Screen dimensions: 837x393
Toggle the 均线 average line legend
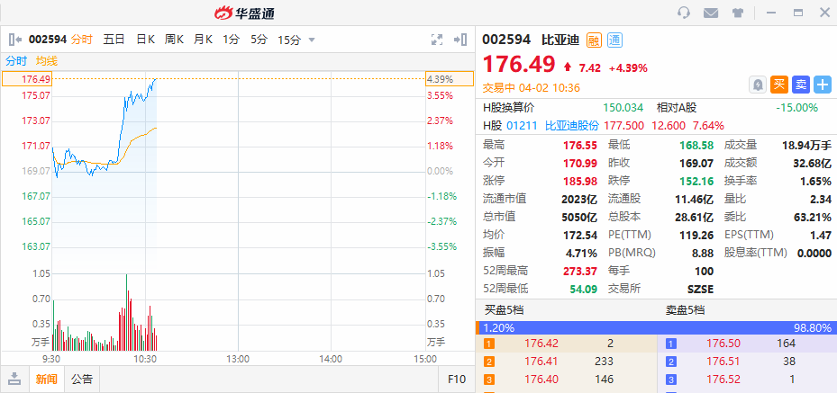47,61
